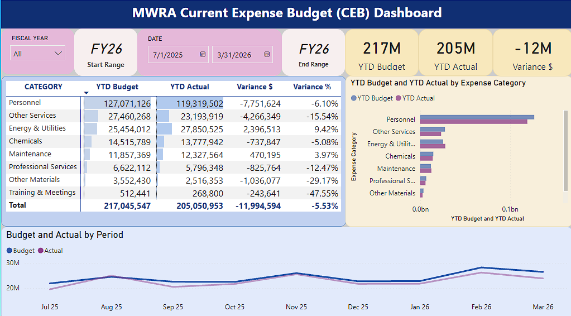Open the start date calendar picker icon
571x316 pixels.
(x=203, y=54)
